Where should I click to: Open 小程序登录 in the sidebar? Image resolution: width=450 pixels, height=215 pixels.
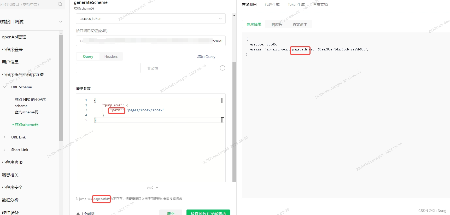(12, 49)
